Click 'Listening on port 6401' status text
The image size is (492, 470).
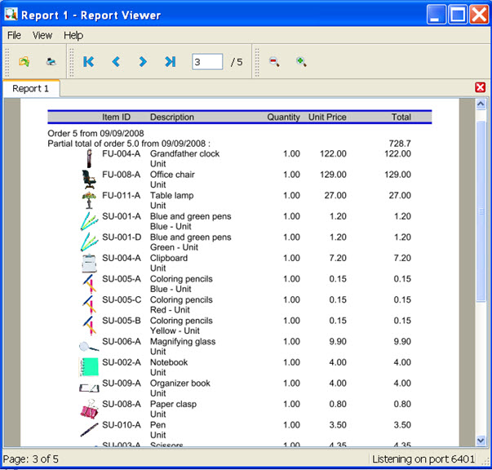coord(423,459)
